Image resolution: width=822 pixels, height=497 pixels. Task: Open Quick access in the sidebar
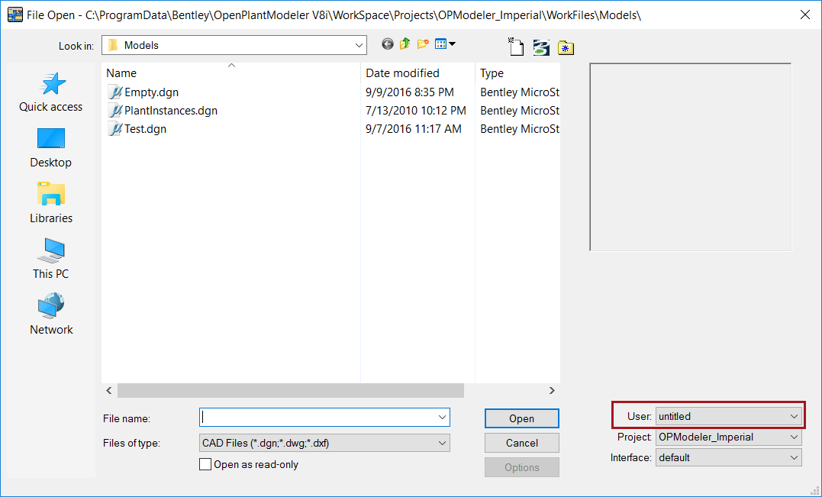point(51,92)
